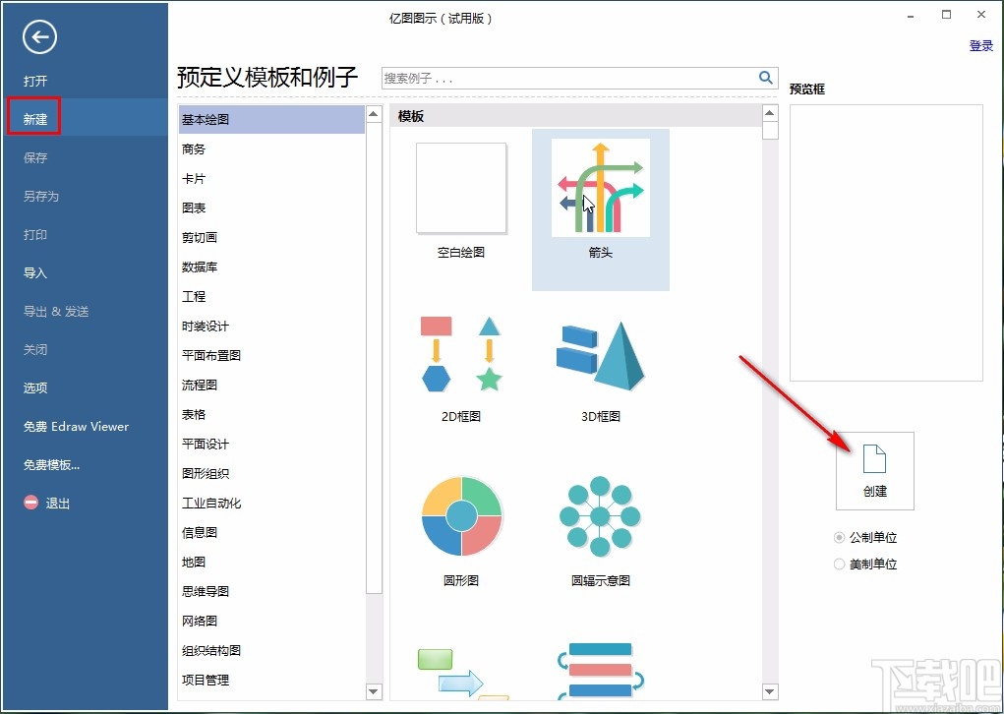Select the 流程图 category

point(271,385)
